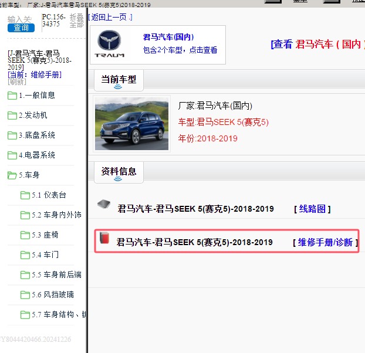Click the TRAUM brand logo

pyautogui.click(x=109, y=44)
